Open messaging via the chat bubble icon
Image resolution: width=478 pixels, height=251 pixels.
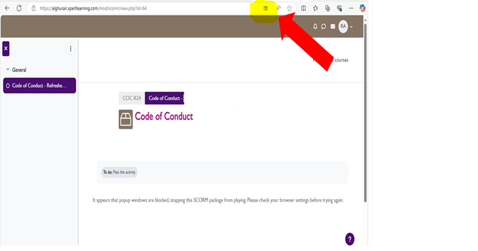pos(323,27)
